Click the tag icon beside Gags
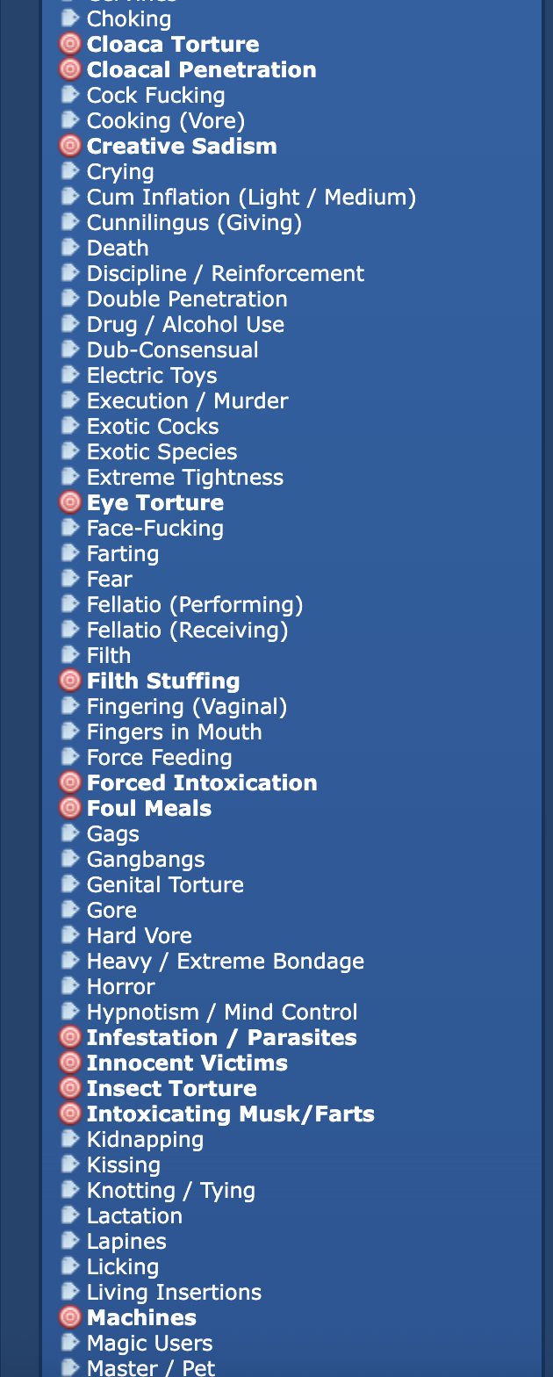 tap(70, 833)
